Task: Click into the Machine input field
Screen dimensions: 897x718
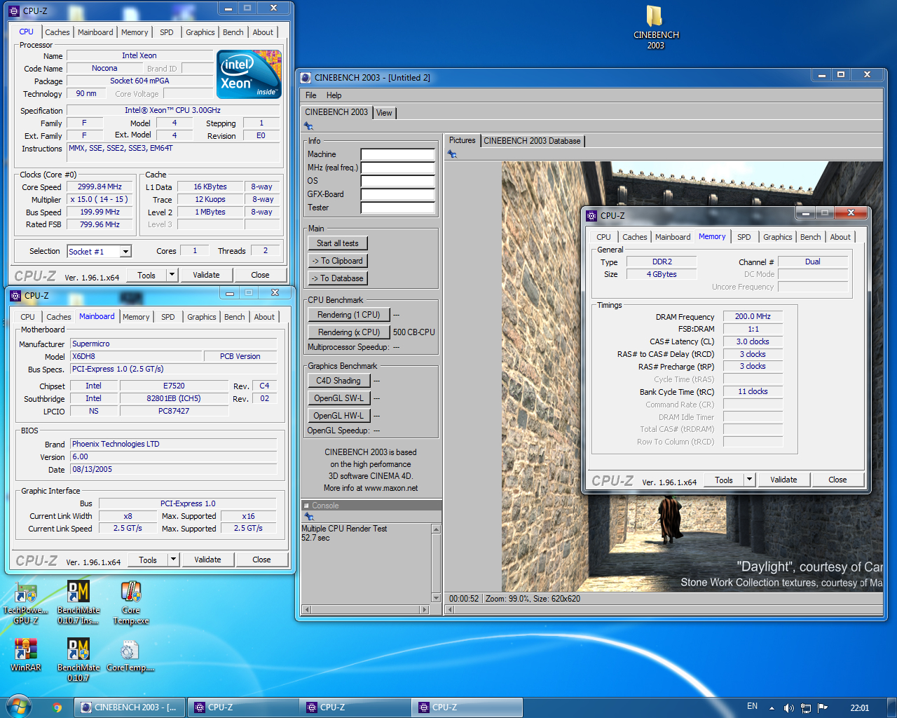Action: coord(397,154)
